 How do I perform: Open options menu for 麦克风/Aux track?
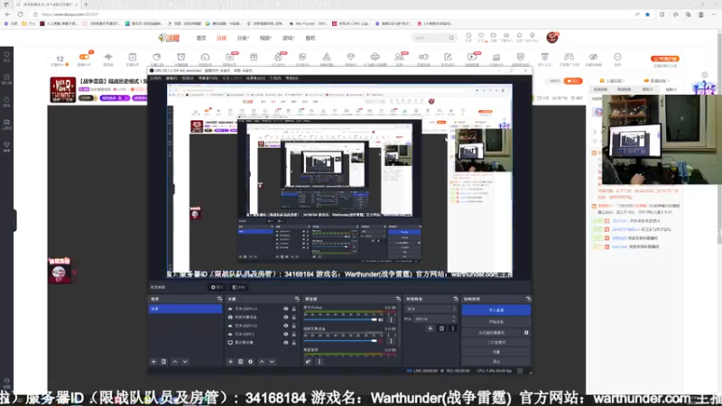click(x=391, y=319)
